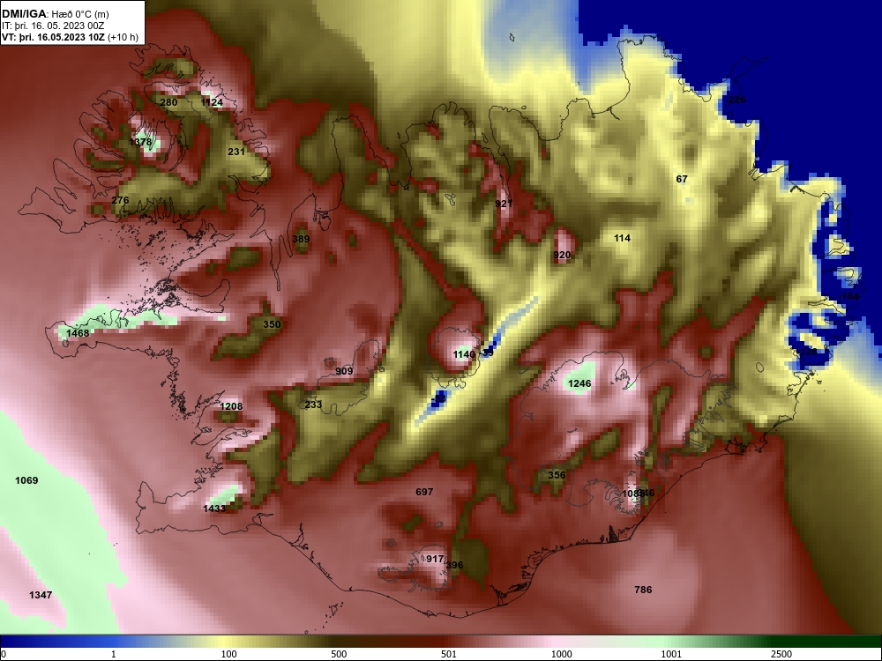Select the 1246 value on Vatnajökull
The image size is (882, 661).
pos(579,384)
